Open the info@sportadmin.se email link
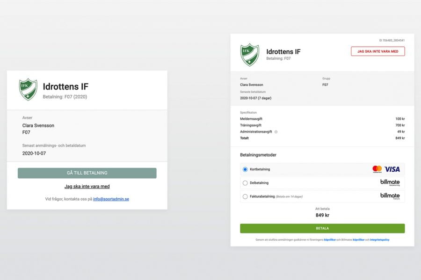This screenshot has height=280, width=421. click(111, 199)
